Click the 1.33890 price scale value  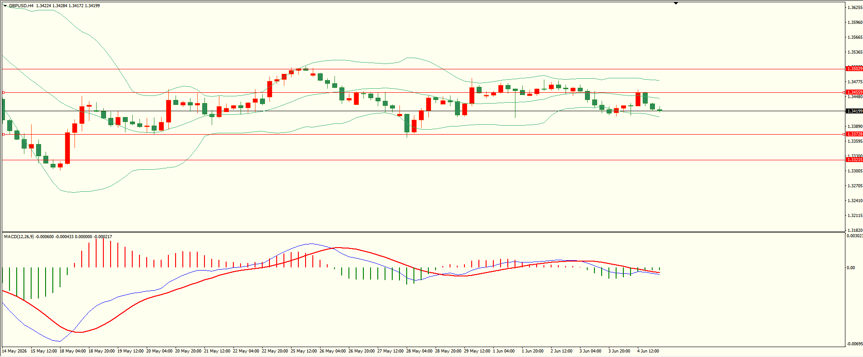coord(855,127)
